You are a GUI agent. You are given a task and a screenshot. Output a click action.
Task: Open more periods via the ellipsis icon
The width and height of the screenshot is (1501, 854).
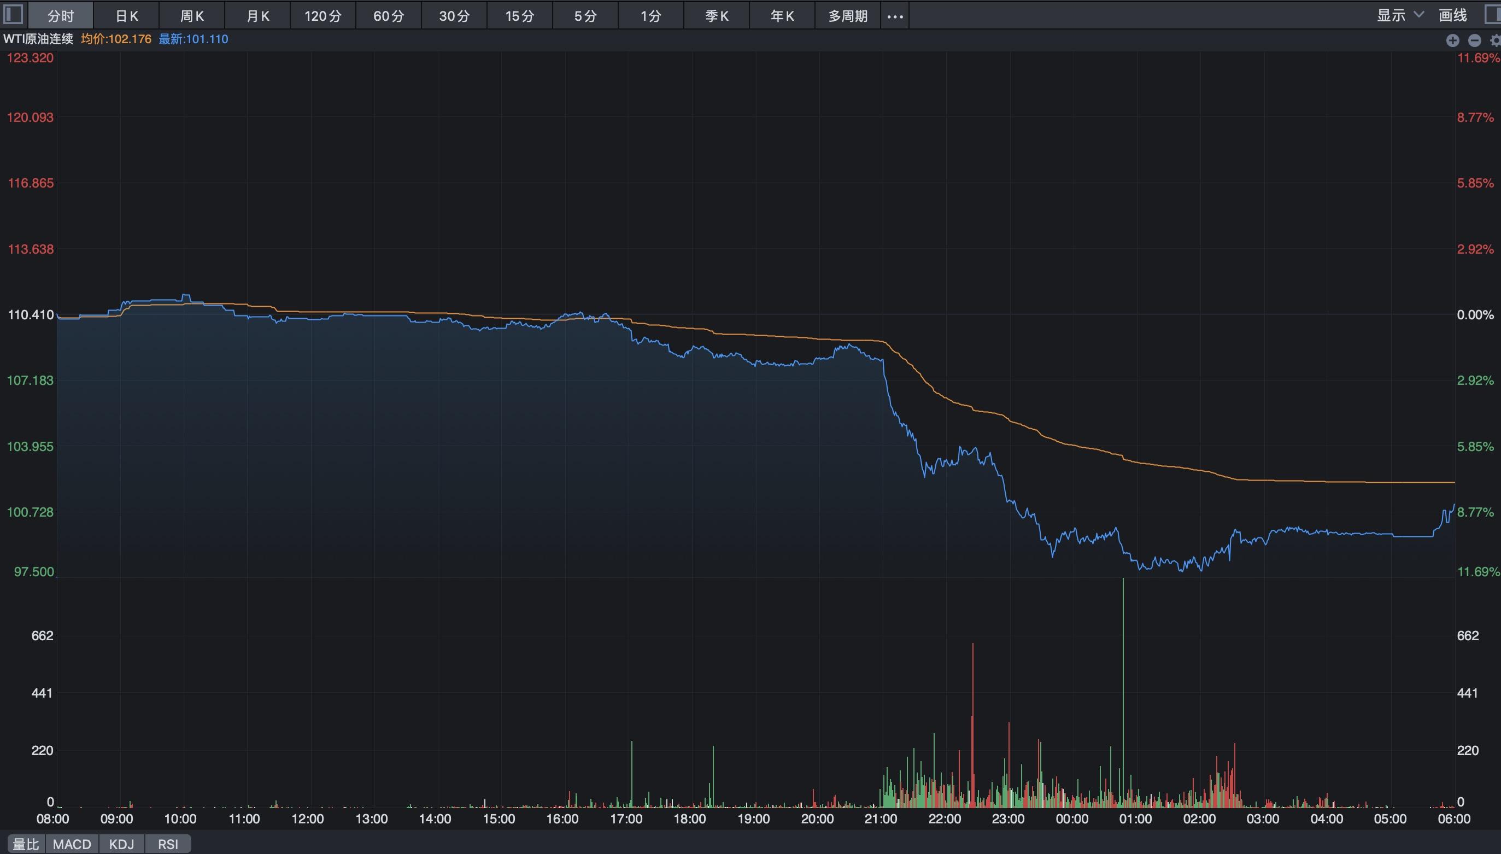(895, 16)
